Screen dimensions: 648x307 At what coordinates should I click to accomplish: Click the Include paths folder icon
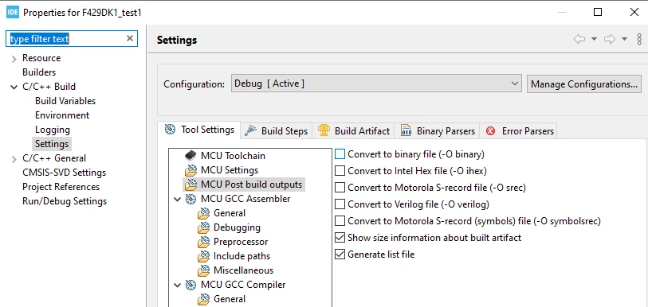pyautogui.click(x=204, y=256)
